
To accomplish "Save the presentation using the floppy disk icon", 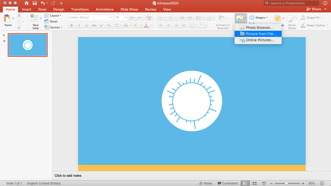I will click(x=35, y=3).
